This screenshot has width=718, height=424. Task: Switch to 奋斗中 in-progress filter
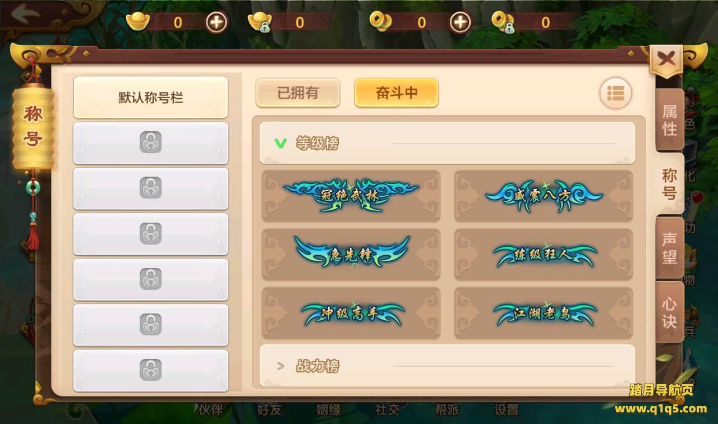[x=397, y=93]
